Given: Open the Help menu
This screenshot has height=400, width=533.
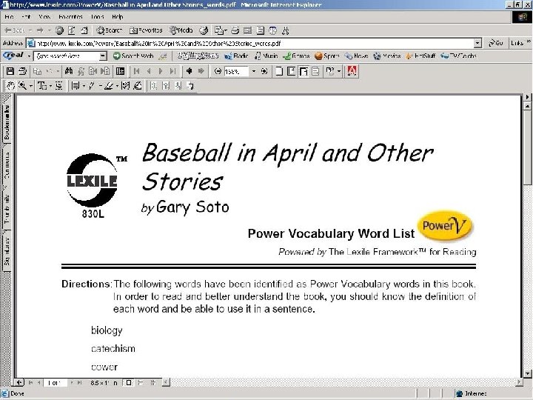Looking at the screenshot, I should pyautogui.click(x=117, y=16).
